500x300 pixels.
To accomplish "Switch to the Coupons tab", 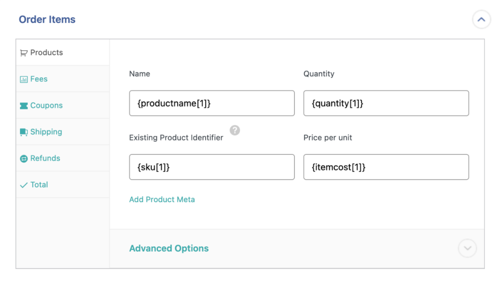I will pos(63,106).
